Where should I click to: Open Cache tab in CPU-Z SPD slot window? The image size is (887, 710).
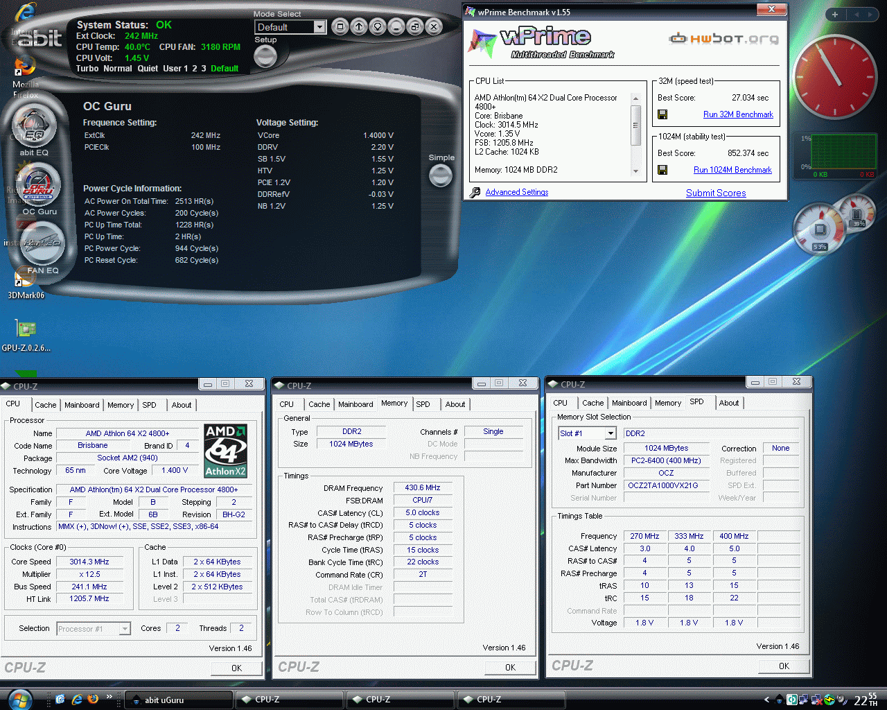[592, 403]
